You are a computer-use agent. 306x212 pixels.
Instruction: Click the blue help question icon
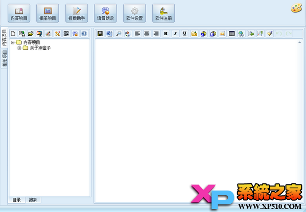pos(84,34)
